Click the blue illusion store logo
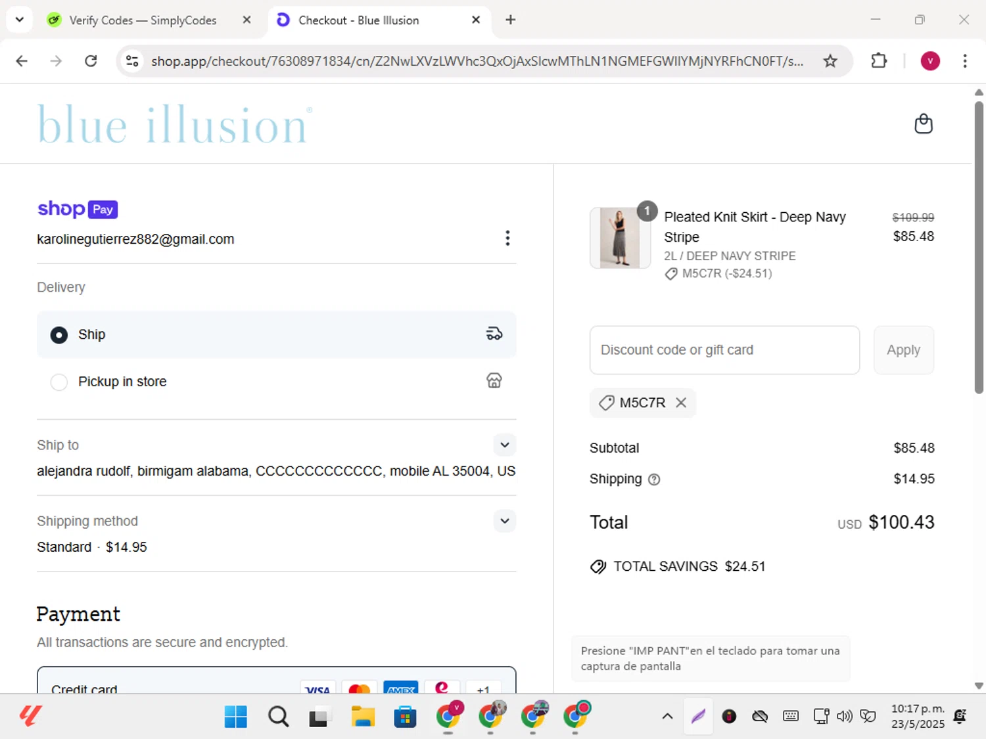The height and width of the screenshot is (739, 986). pyautogui.click(x=175, y=124)
